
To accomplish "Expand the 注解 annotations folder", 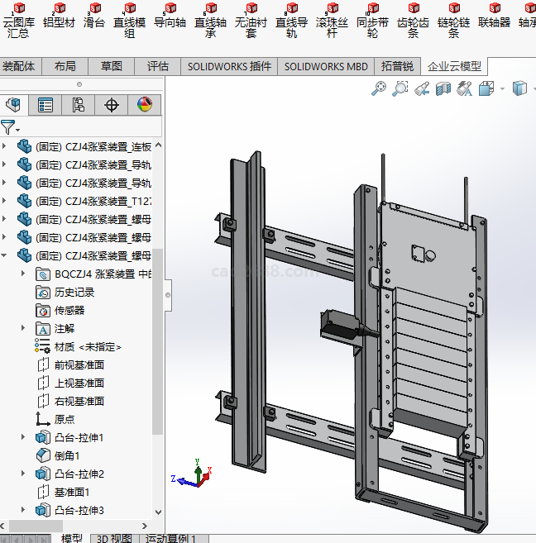I will [x=23, y=328].
